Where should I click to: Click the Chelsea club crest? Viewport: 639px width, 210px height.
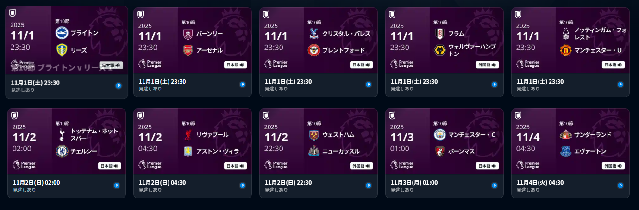coord(62,151)
